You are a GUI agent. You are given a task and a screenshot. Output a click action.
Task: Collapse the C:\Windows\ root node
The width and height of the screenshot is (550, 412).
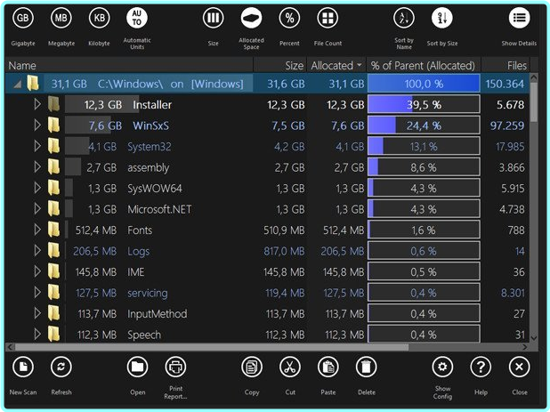tap(17, 84)
